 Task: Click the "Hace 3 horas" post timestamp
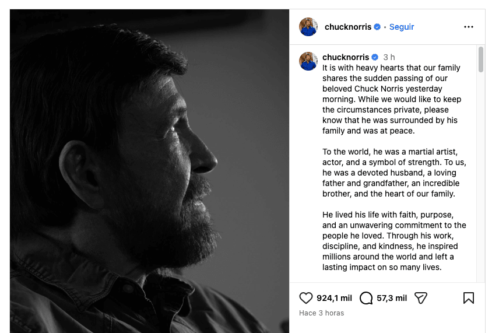pyautogui.click(x=322, y=313)
